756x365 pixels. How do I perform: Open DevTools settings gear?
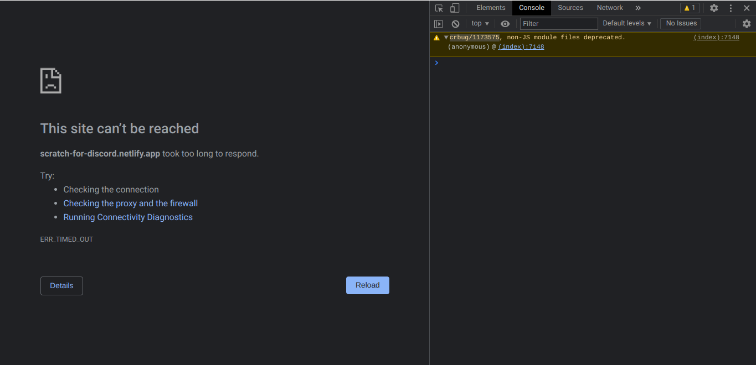[714, 8]
